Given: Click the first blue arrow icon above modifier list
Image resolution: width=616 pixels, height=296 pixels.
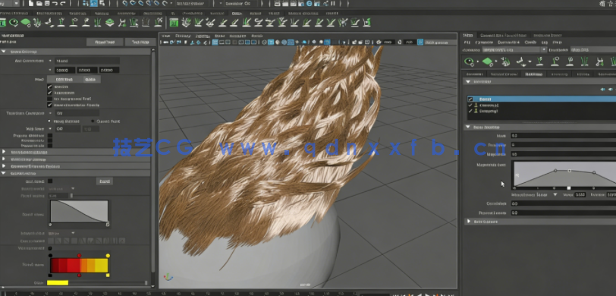Looking at the screenshot, I should 603,90.
